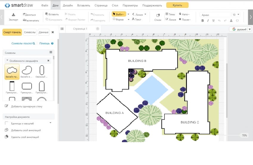Expand the font size dropdown showing 10
Screen dimensions: 253x165
click(x=238, y=15)
